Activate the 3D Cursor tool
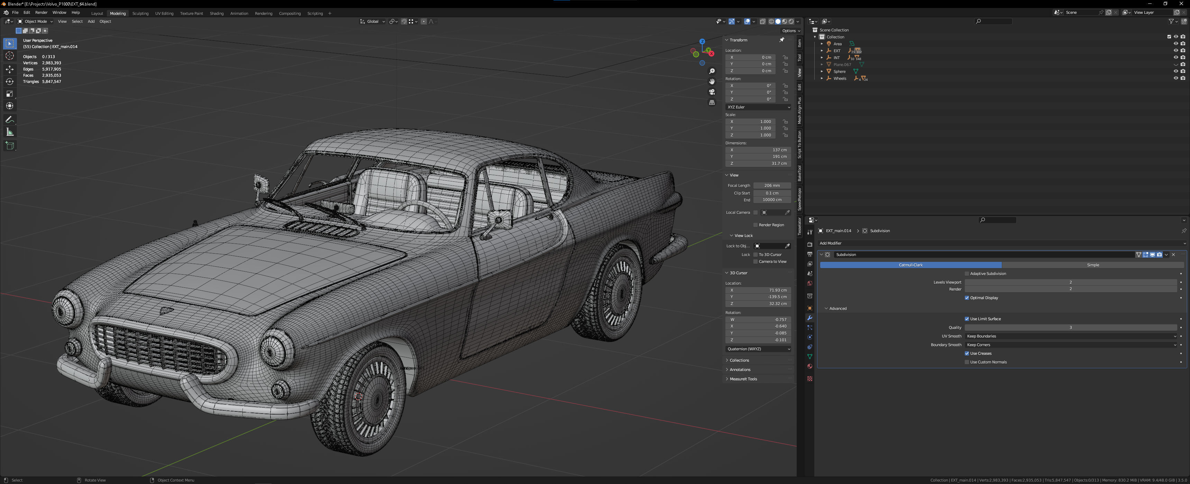1190x484 pixels. point(10,56)
